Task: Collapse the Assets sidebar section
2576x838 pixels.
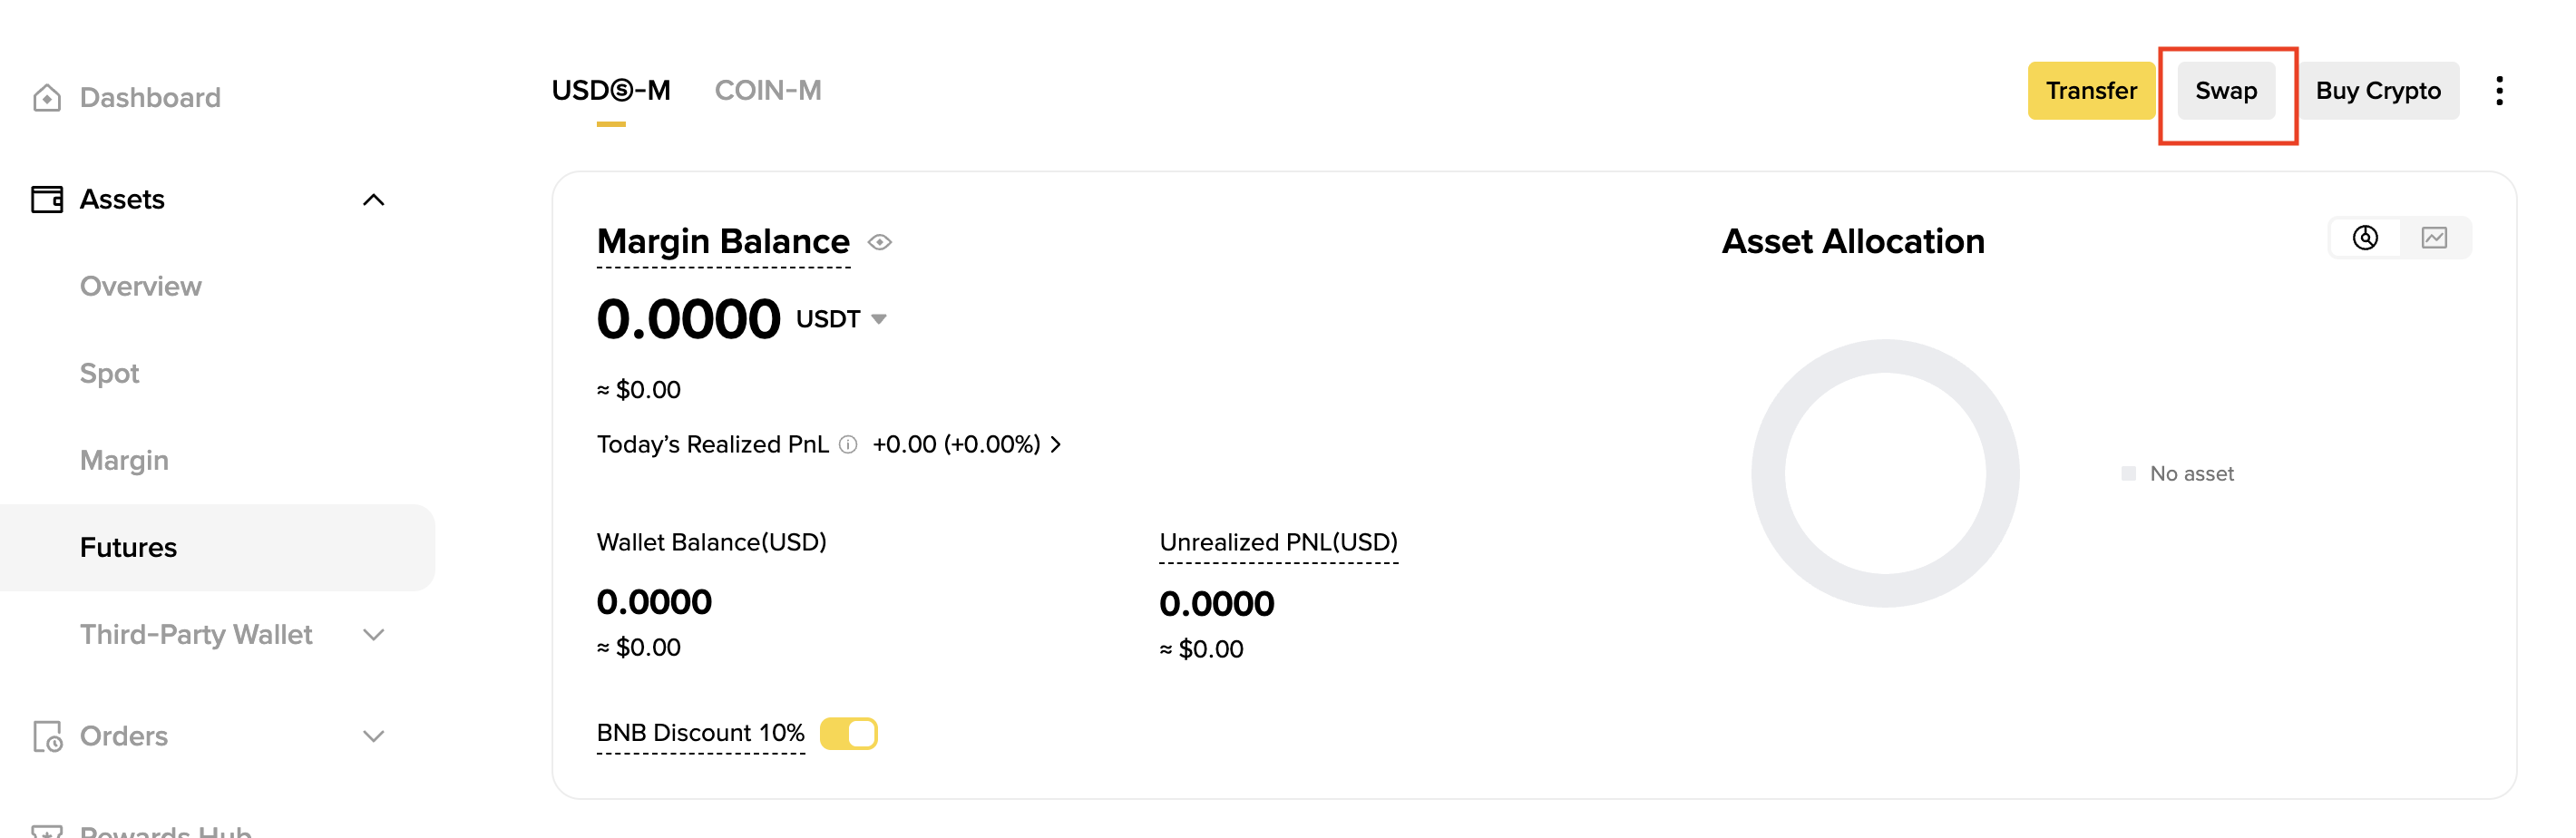Action: click(x=373, y=200)
